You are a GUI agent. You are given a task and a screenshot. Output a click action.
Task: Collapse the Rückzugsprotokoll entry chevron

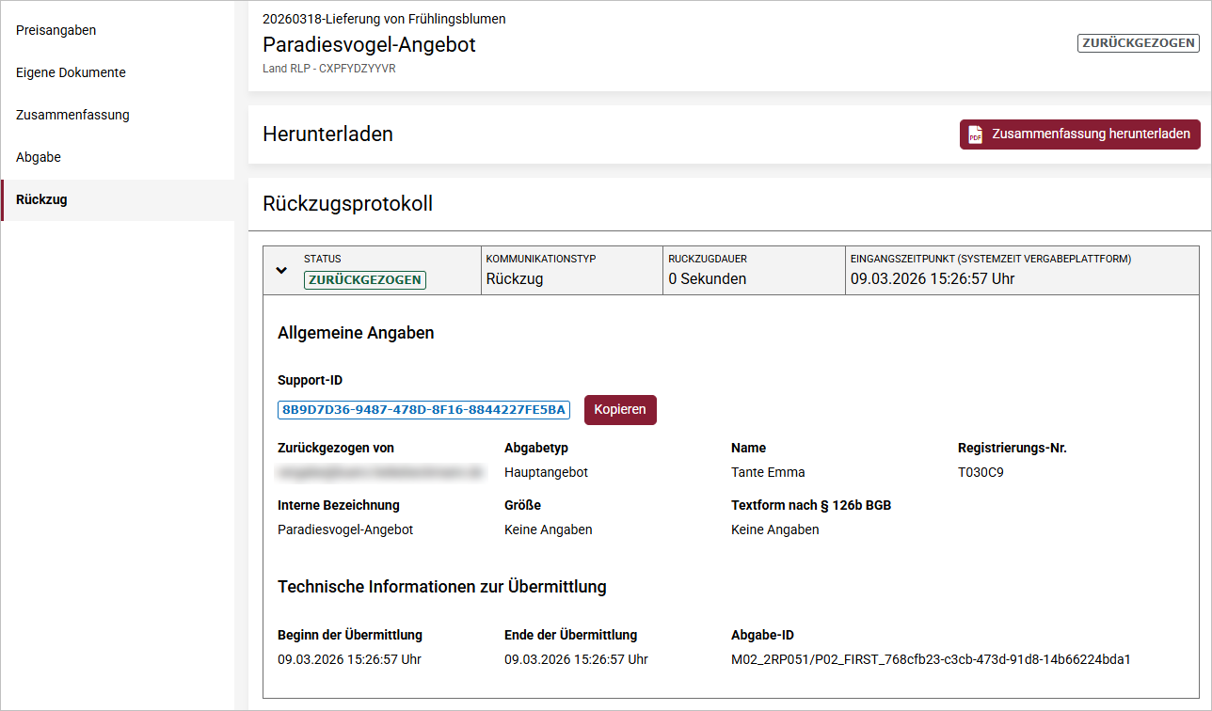click(280, 271)
